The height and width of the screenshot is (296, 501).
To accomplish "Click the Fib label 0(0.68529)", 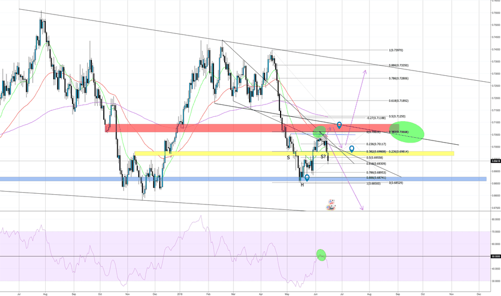I will pyautogui.click(x=396, y=183).
